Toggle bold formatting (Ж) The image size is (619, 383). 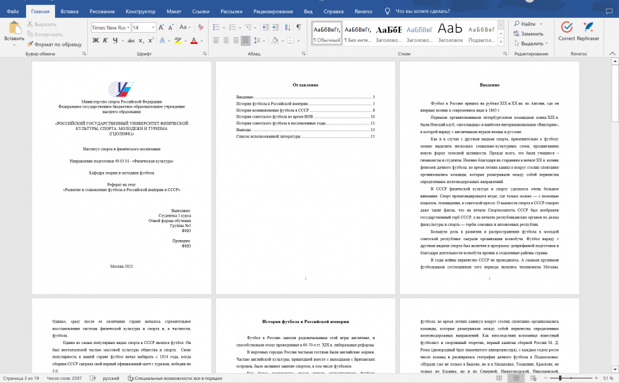pyautogui.click(x=96, y=40)
